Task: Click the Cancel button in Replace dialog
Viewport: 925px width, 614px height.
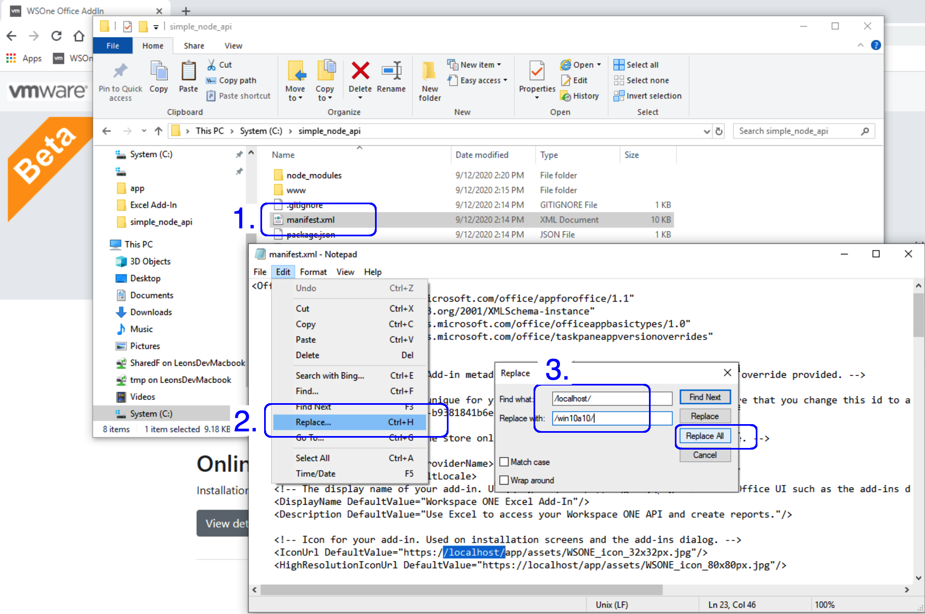Action: pyautogui.click(x=705, y=455)
